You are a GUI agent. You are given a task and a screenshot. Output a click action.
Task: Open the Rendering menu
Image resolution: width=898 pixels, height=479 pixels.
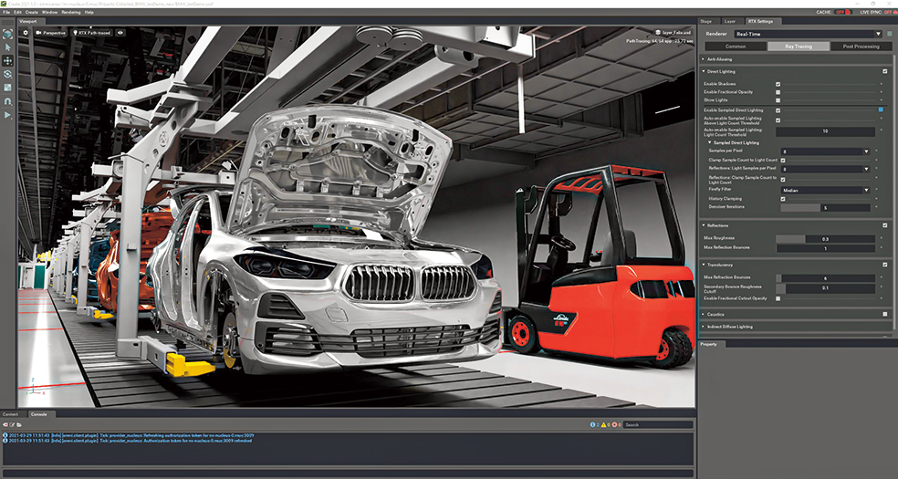pyautogui.click(x=71, y=12)
